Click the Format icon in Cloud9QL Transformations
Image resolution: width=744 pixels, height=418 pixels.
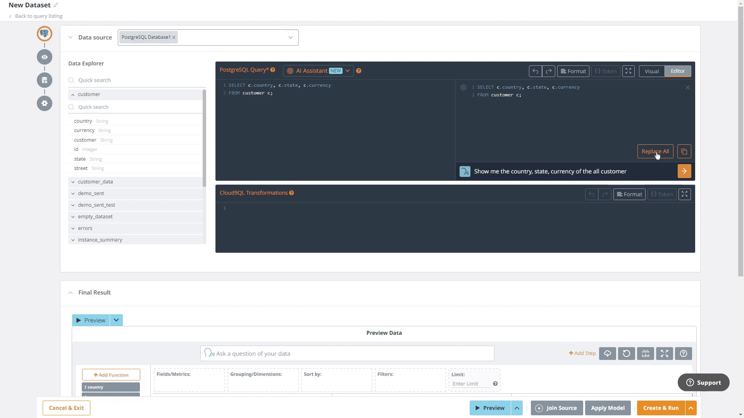click(x=629, y=194)
